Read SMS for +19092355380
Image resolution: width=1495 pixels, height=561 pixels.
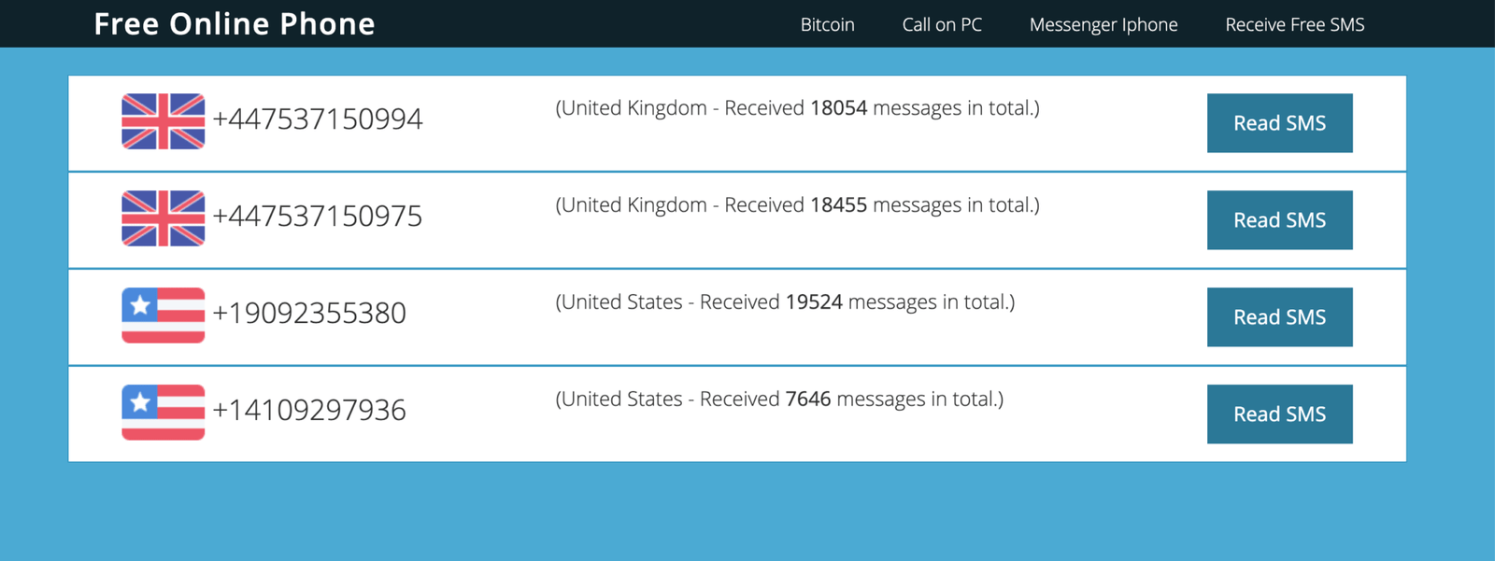pos(1279,317)
